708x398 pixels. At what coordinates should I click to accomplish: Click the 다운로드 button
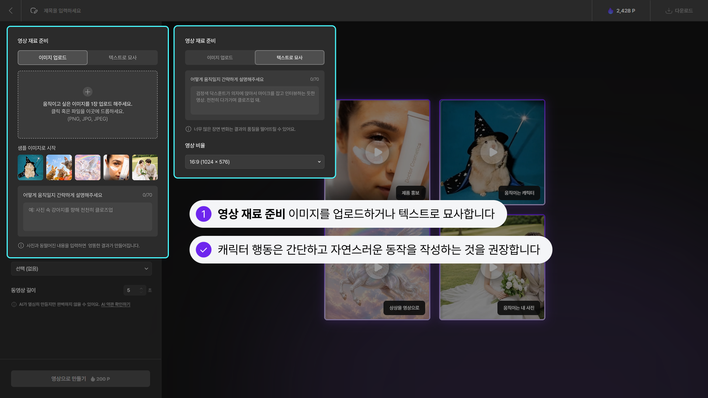tap(679, 11)
